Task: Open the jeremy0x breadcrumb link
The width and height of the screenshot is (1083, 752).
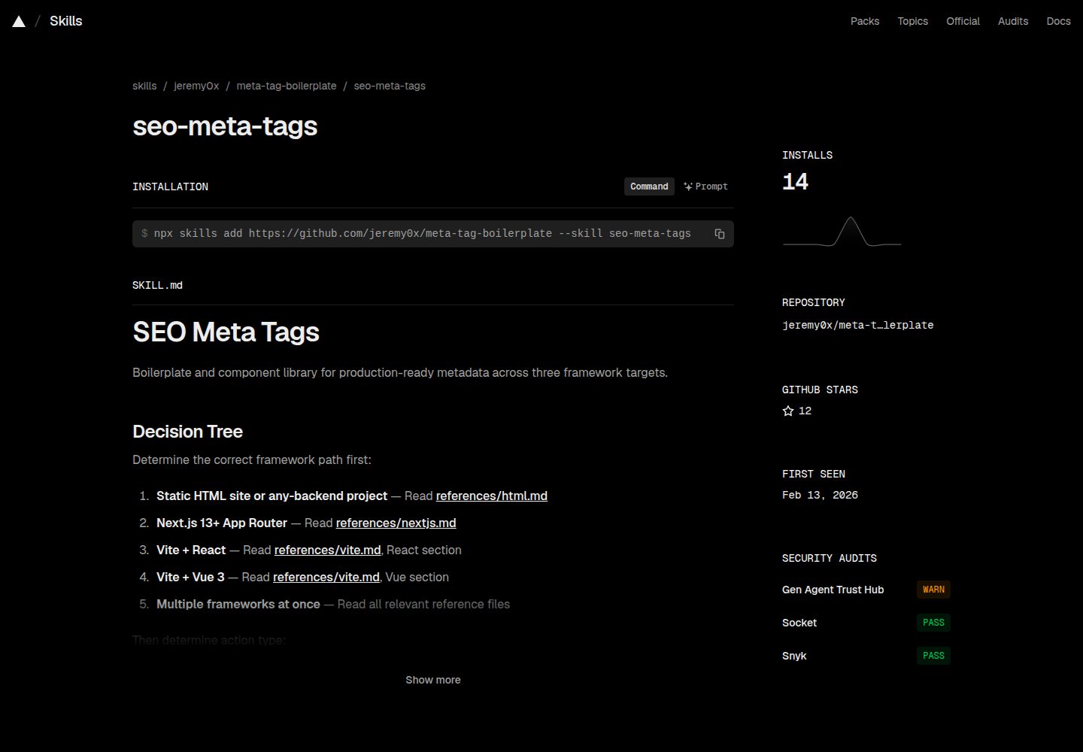Action: click(x=196, y=86)
